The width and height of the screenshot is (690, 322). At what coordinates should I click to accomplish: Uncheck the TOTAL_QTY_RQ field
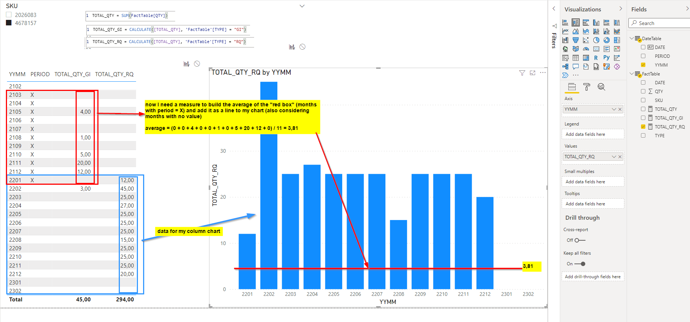pyautogui.click(x=643, y=127)
